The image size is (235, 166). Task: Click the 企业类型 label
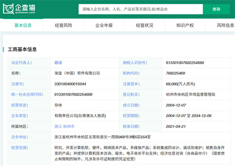(20, 116)
